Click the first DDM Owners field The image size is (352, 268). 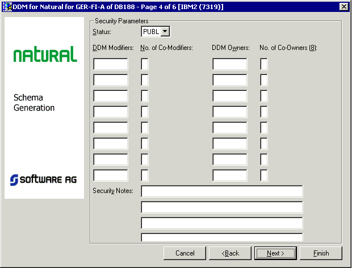(230, 64)
